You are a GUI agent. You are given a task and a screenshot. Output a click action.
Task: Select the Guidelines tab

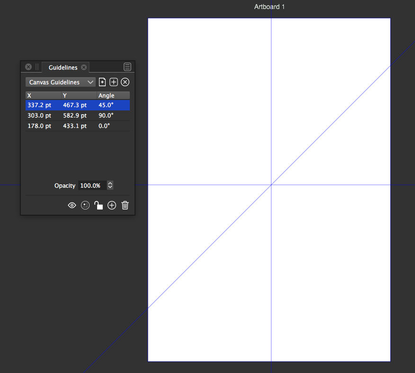pyautogui.click(x=63, y=67)
